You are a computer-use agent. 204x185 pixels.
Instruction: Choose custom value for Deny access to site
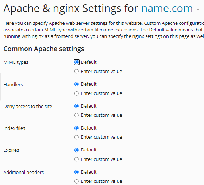pyautogui.click(x=77, y=115)
